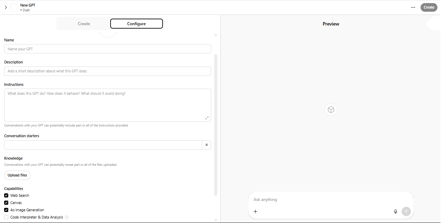Click the send message arrow button

click(x=406, y=211)
